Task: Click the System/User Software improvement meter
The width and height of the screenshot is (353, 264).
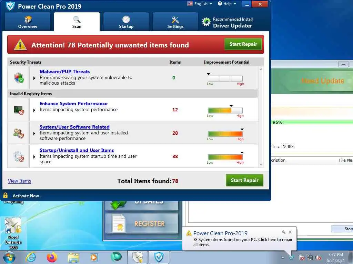Action: tap(225, 134)
